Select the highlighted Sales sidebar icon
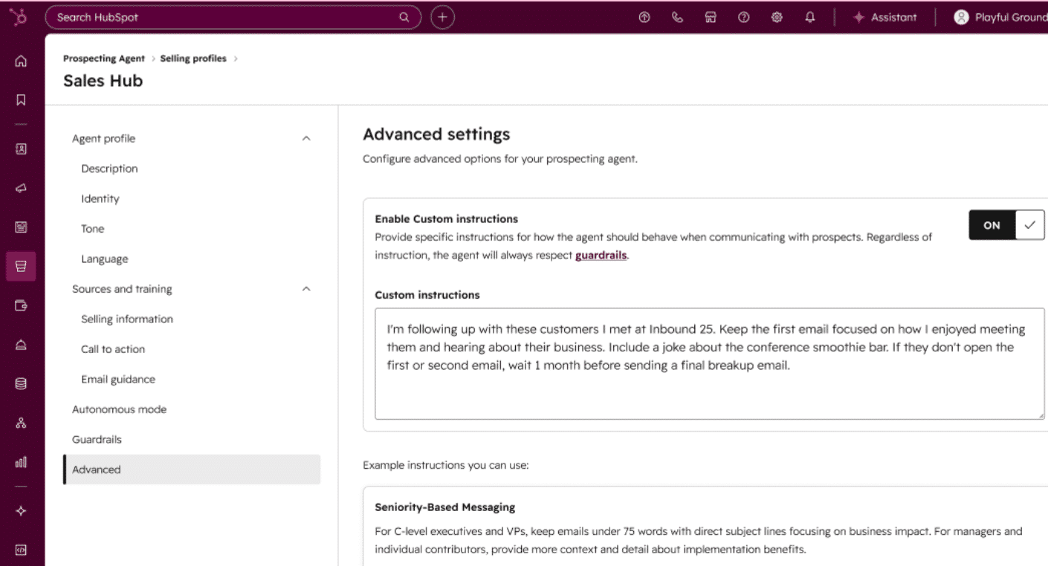1048x566 pixels. pos(21,266)
